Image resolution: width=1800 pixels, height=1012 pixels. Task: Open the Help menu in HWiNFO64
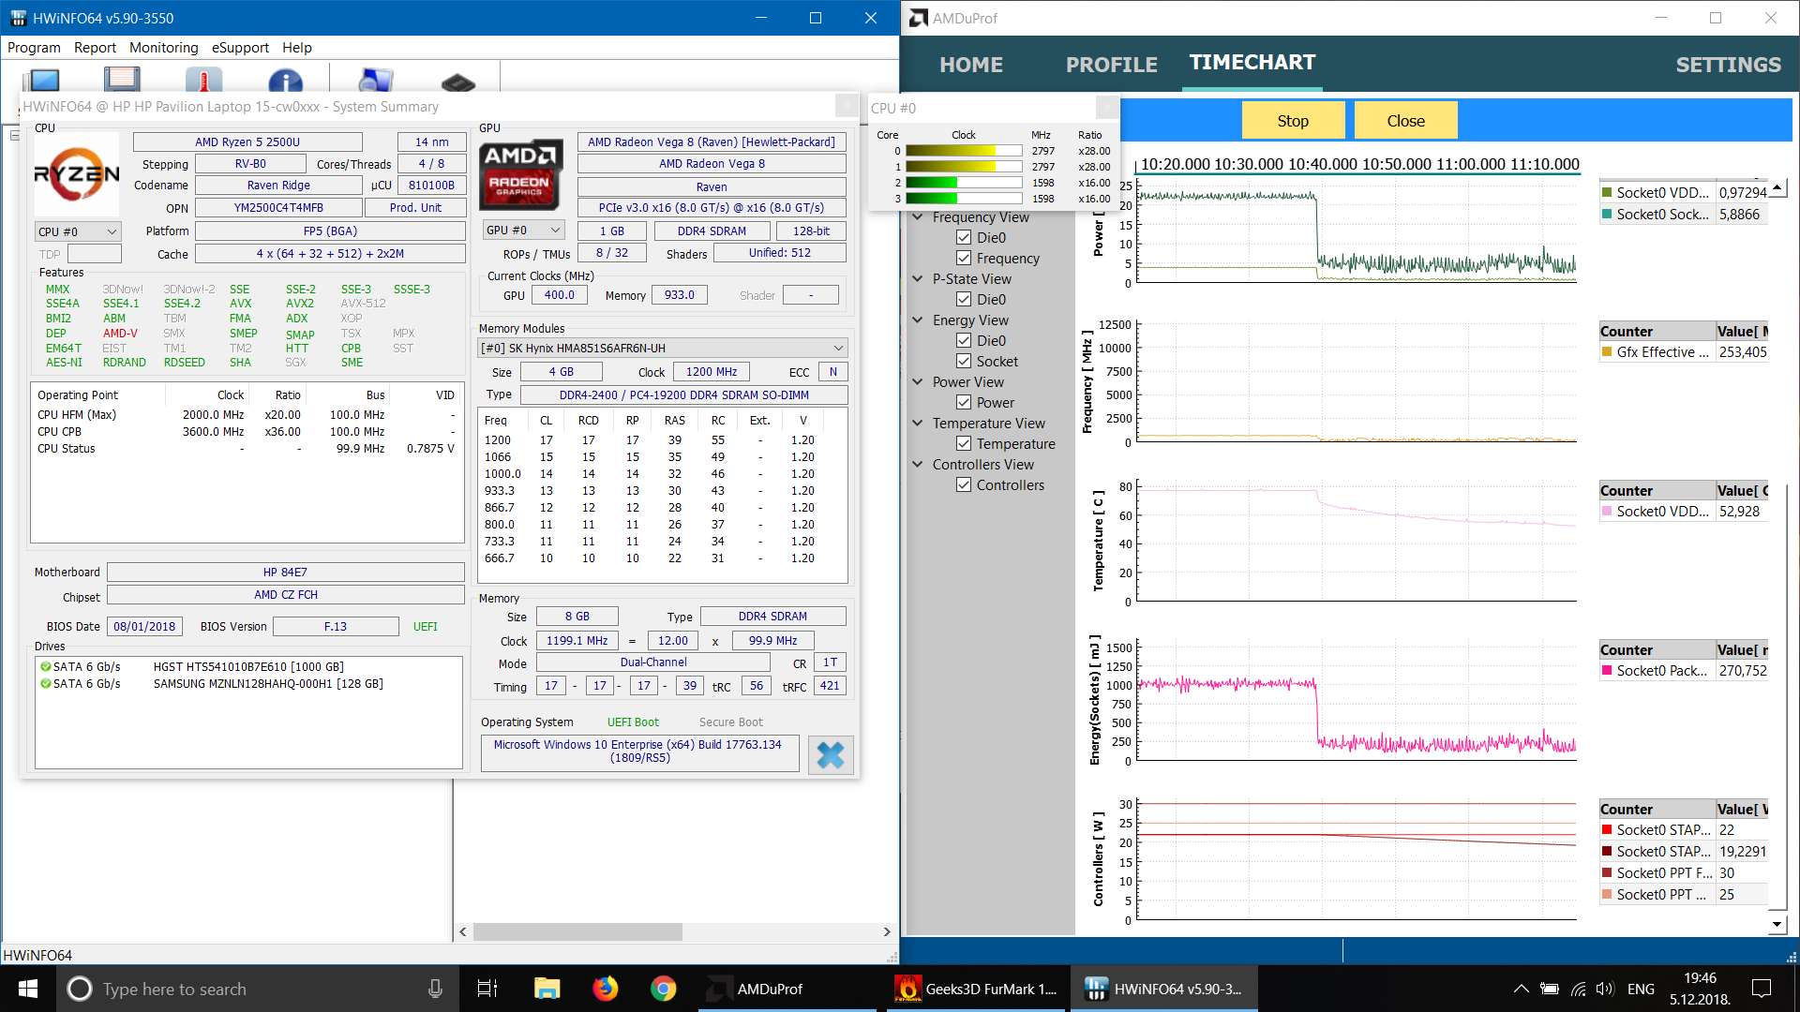296,48
